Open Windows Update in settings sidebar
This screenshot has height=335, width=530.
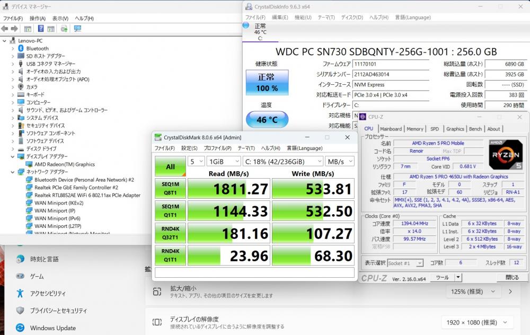pos(52,328)
